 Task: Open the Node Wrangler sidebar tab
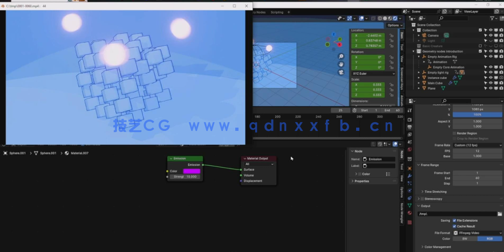[401, 213]
